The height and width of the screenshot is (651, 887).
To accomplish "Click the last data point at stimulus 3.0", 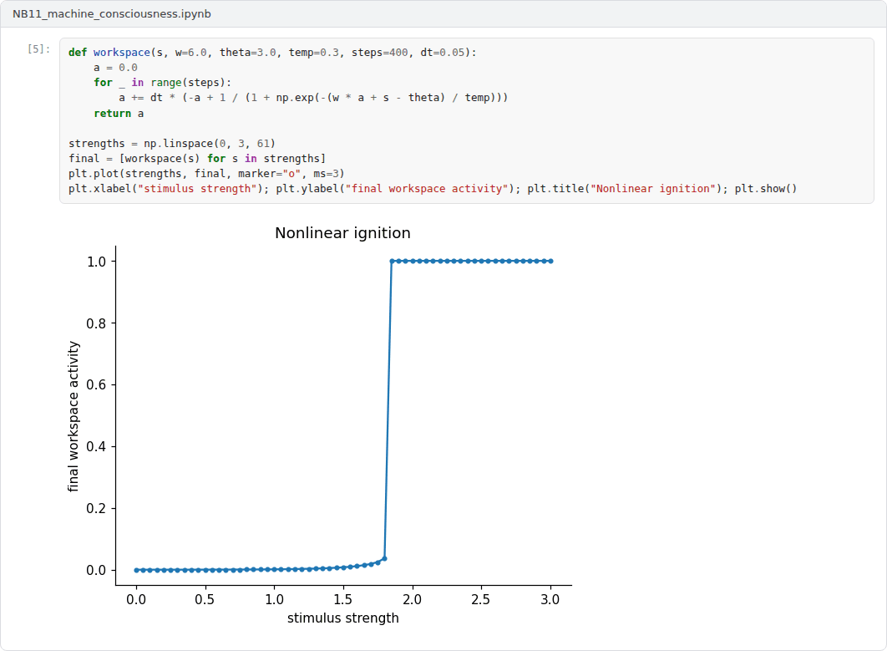I will tap(551, 261).
